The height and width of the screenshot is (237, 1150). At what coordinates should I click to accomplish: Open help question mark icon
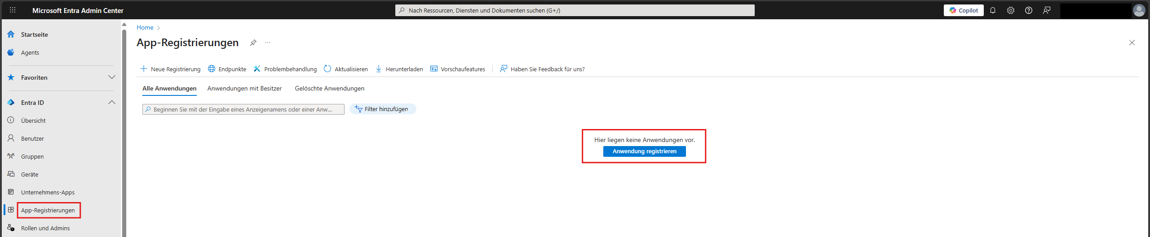click(1029, 10)
